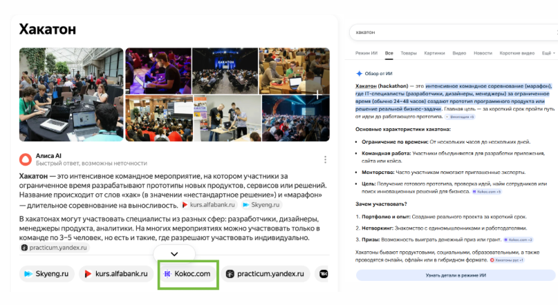The image size is (558, 305).
Task: Click Узнать детали в режиме ИИ button
Action: tap(456, 275)
